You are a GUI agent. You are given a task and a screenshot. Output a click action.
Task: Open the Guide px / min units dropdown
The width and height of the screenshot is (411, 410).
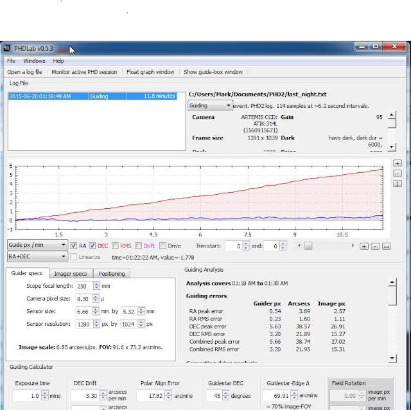click(x=37, y=245)
